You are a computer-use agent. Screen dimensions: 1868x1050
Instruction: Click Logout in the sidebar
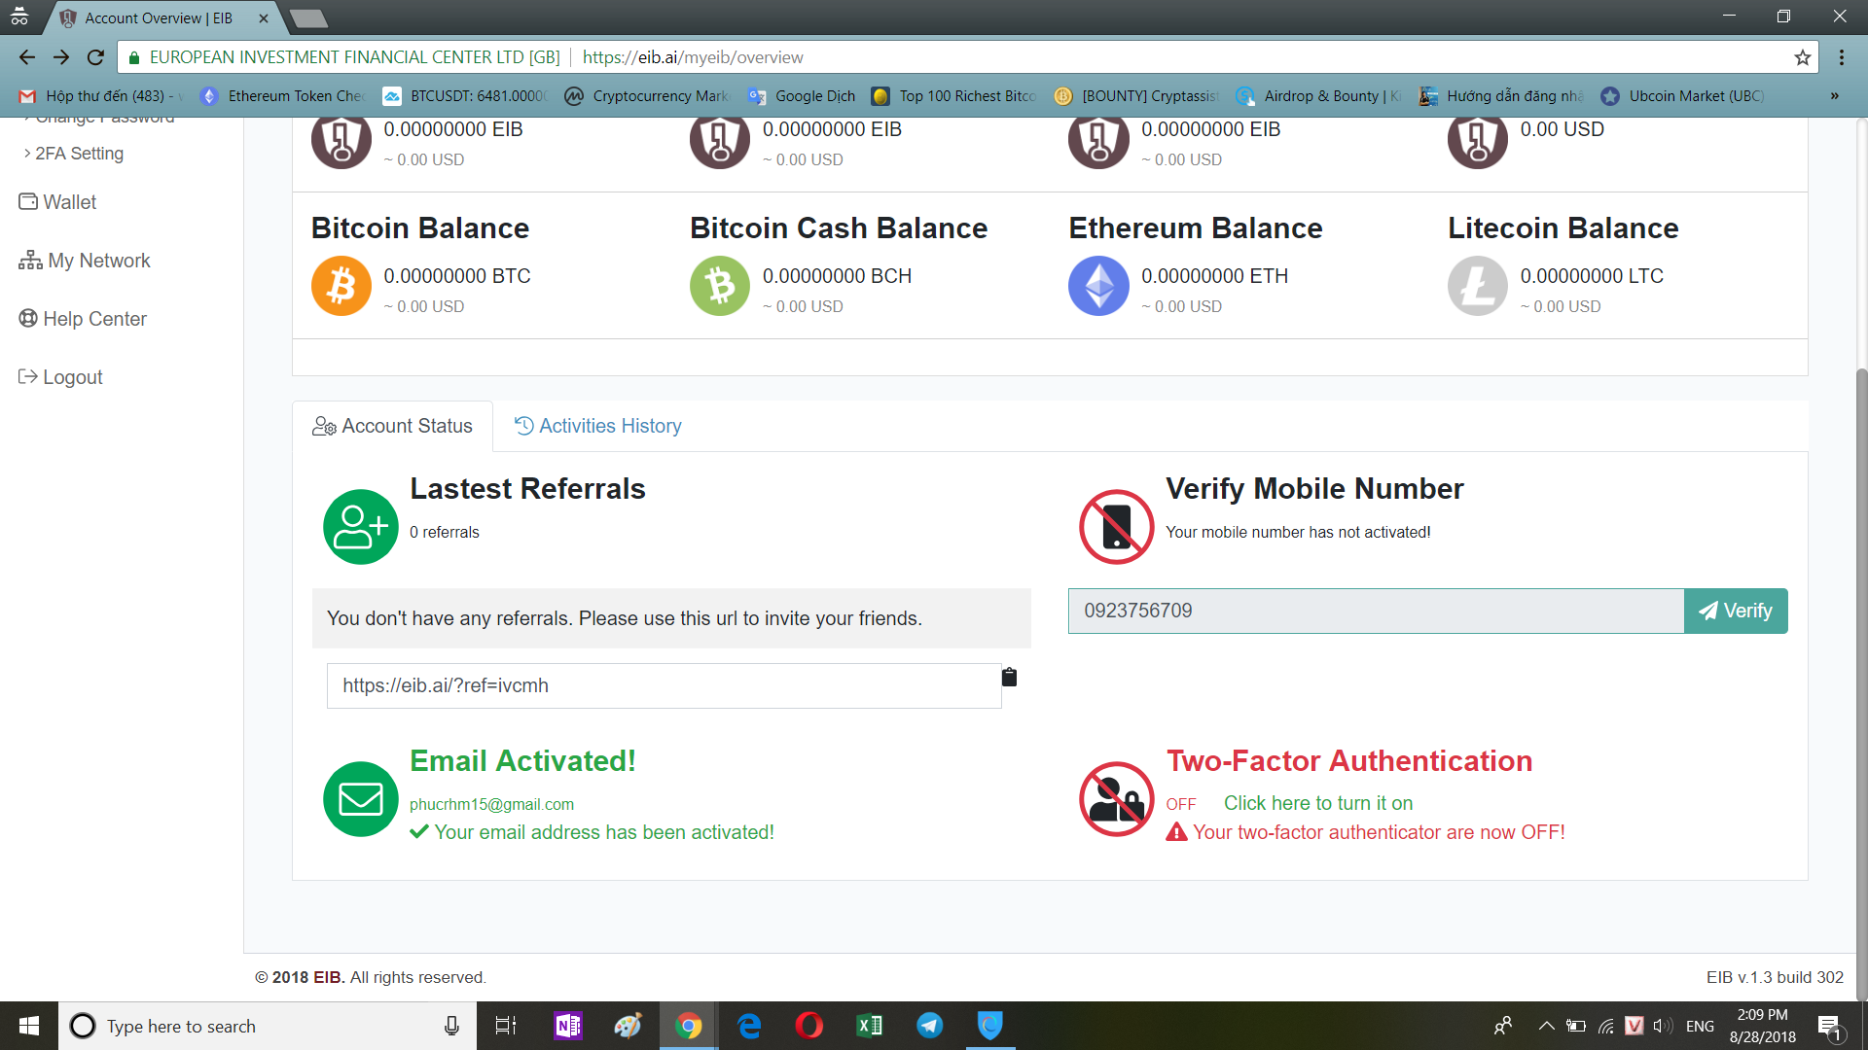(x=72, y=377)
